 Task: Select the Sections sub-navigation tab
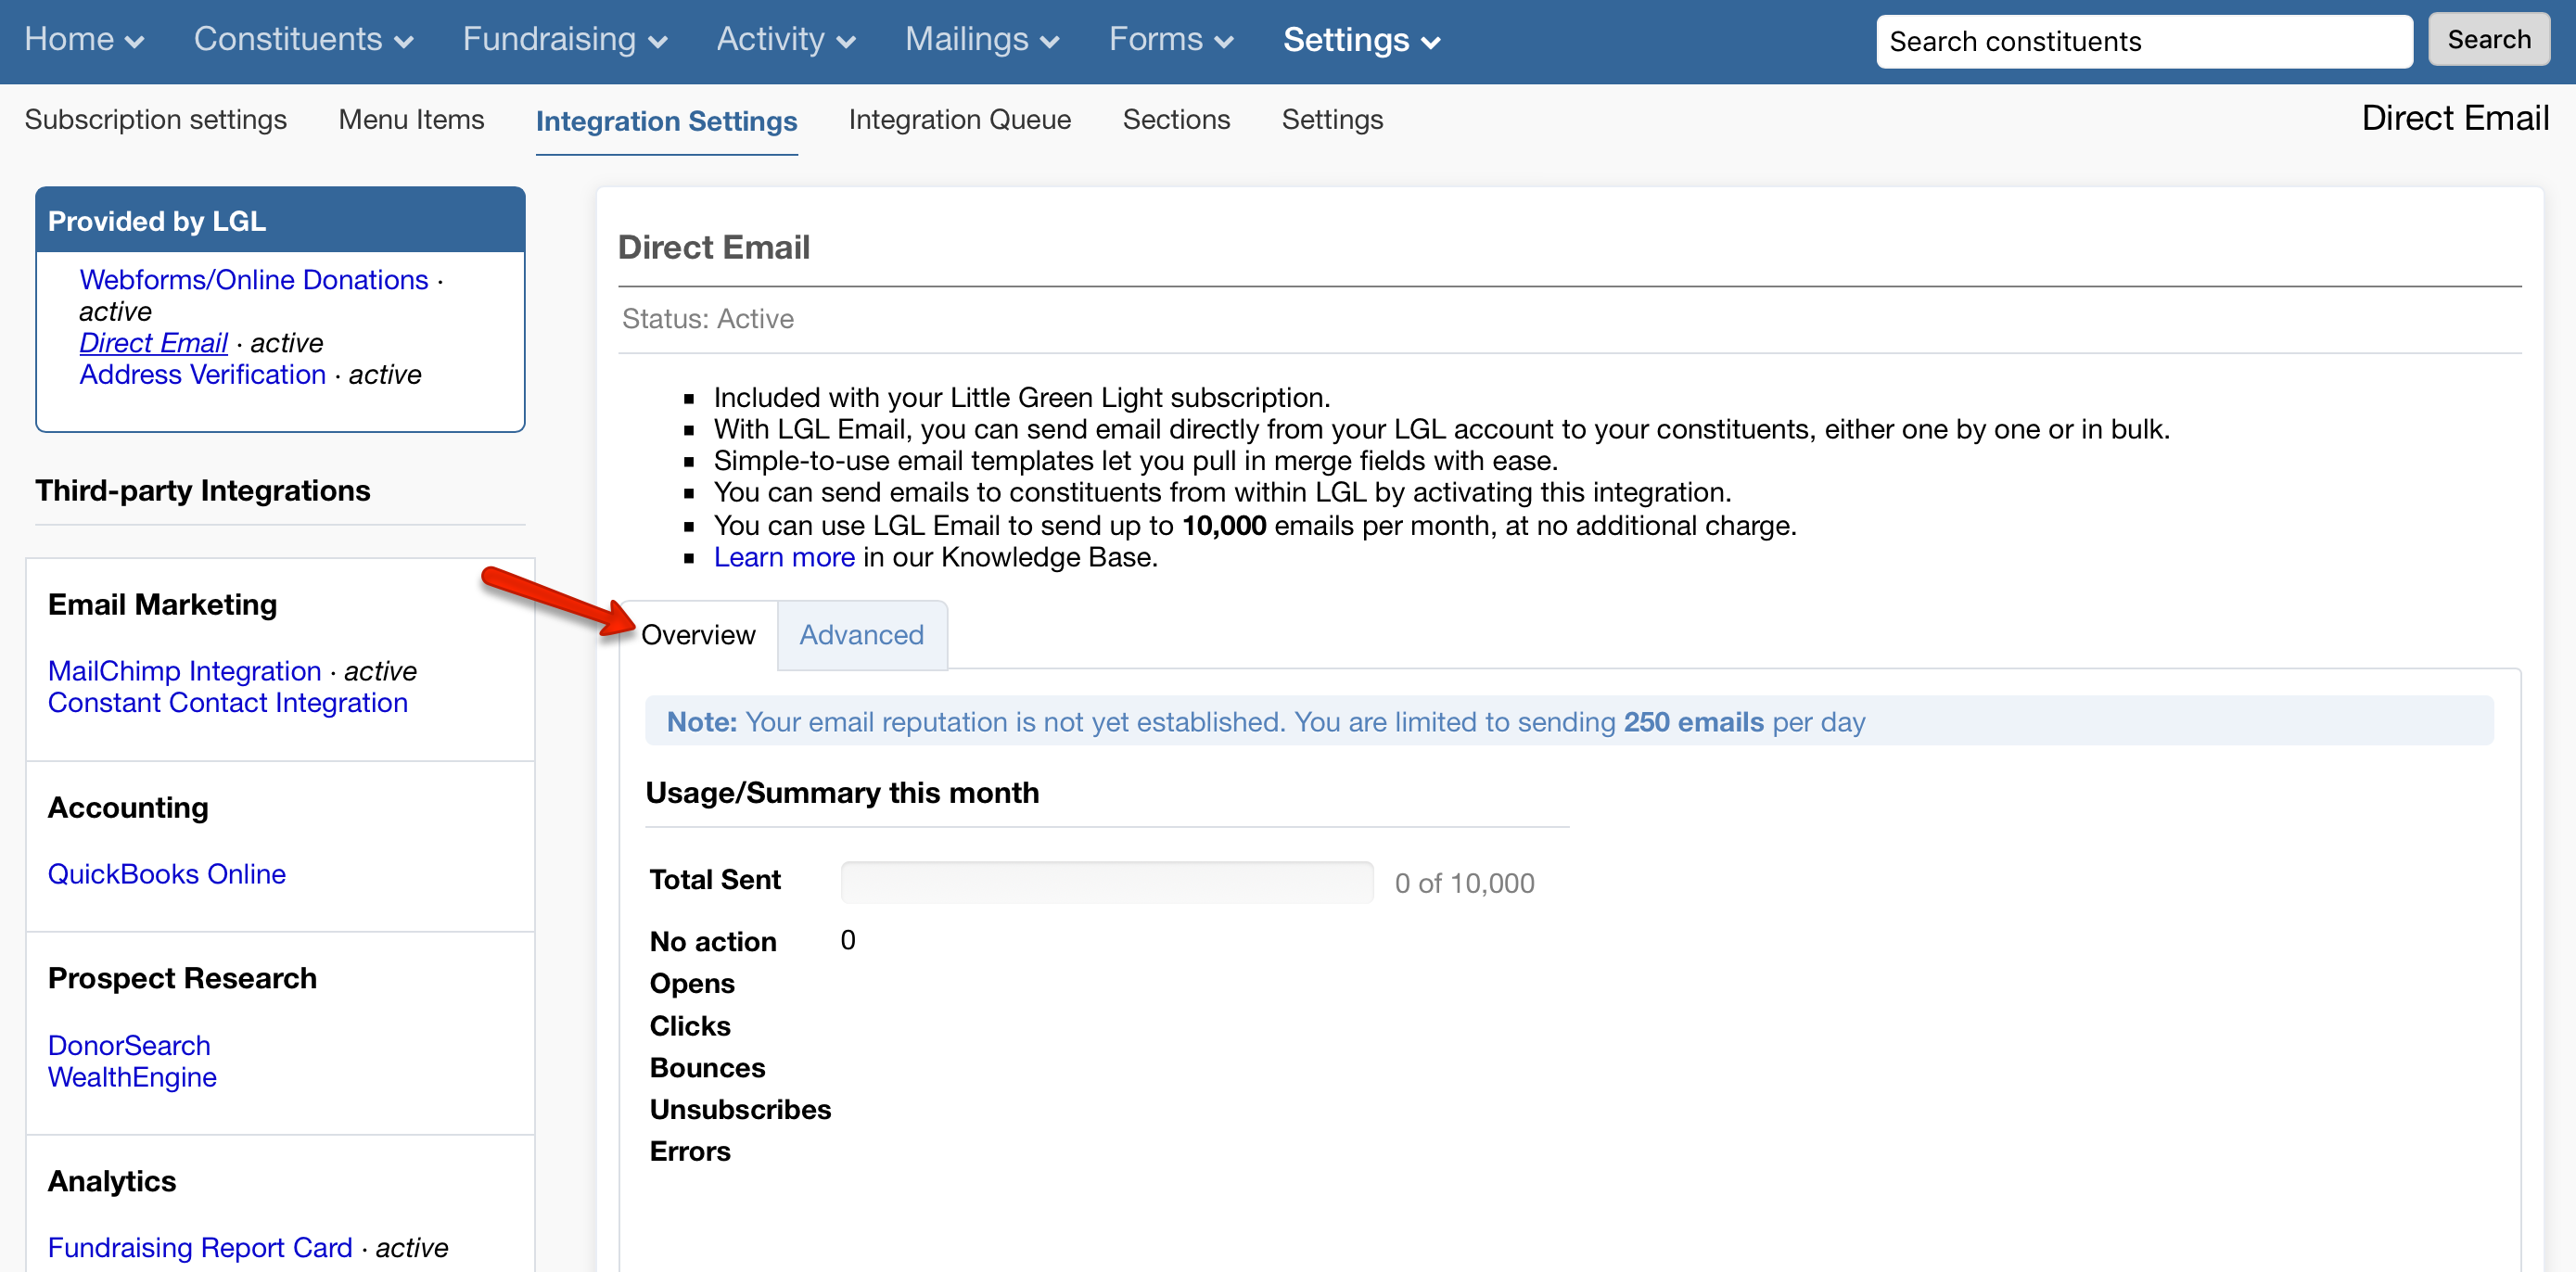pyautogui.click(x=1175, y=119)
